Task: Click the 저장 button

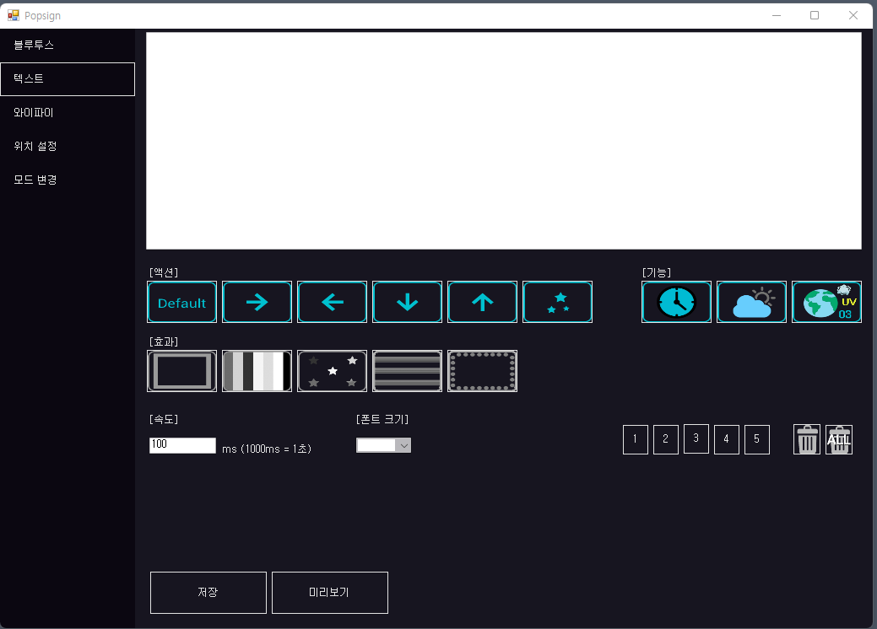Action: pos(208,592)
